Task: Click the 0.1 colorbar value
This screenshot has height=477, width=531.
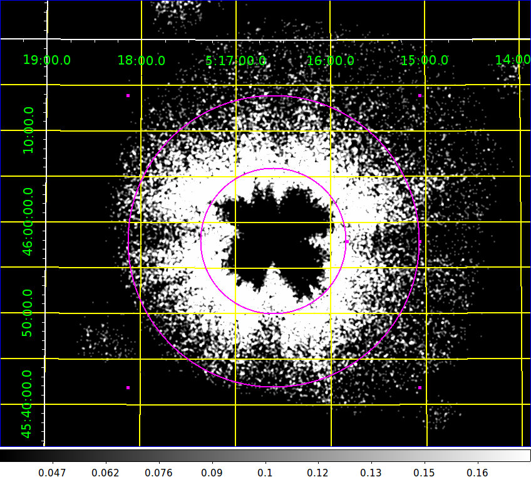Action: (265, 472)
